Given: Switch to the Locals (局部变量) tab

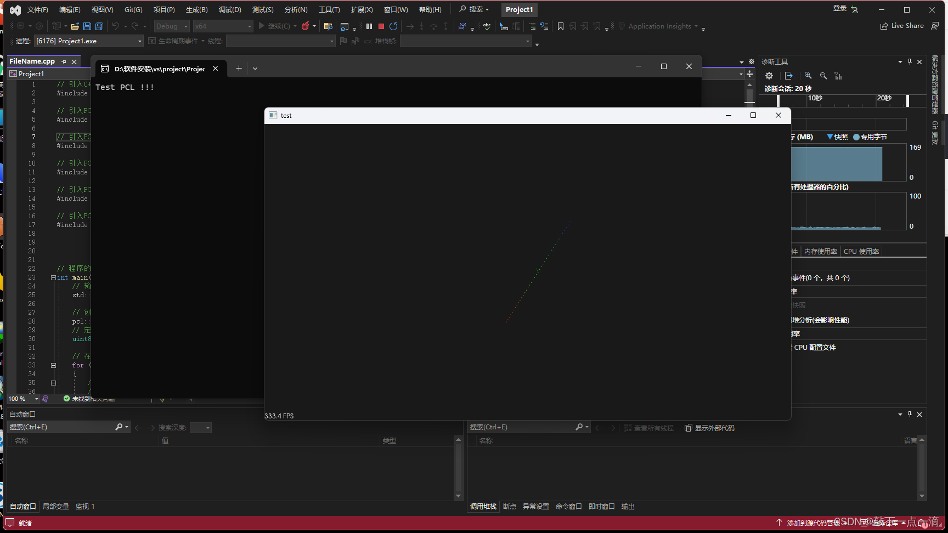Looking at the screenshot, I should pos(56,507).
